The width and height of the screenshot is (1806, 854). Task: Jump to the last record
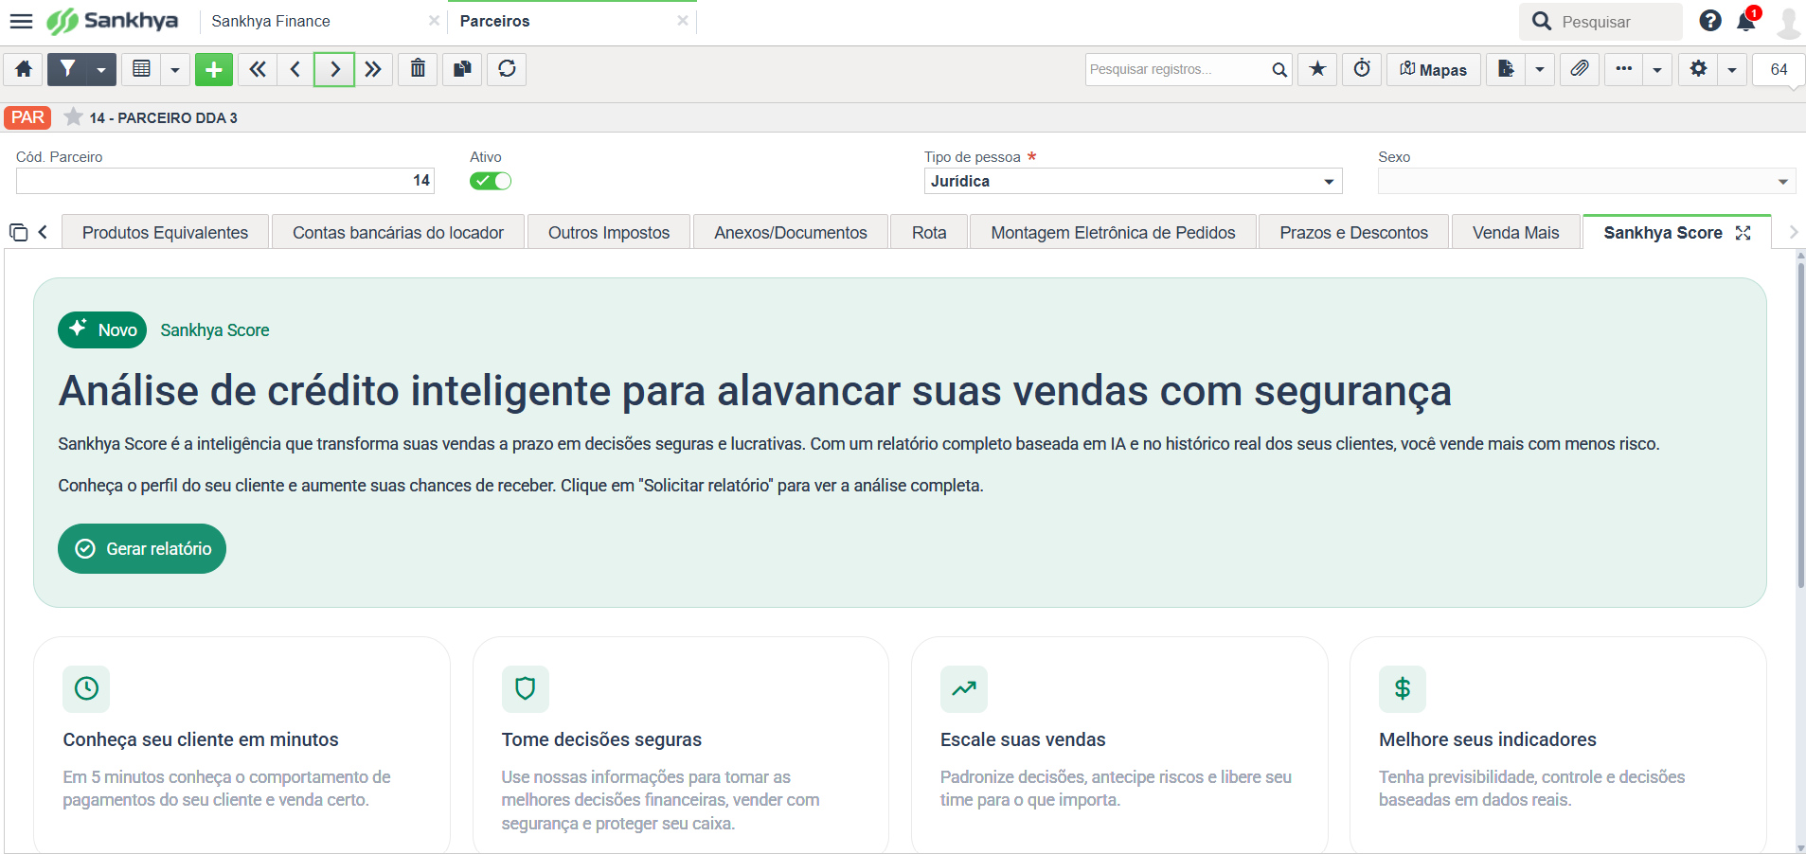[x=373, y=69]
